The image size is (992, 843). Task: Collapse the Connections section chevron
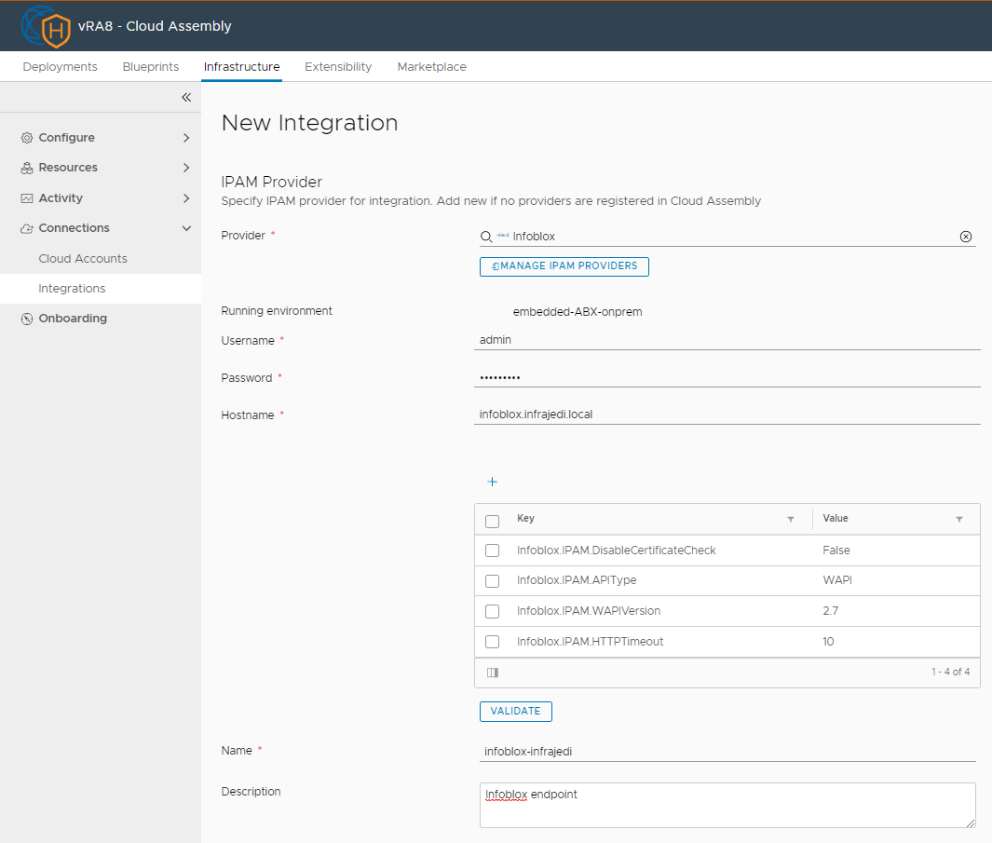(186, 228)
